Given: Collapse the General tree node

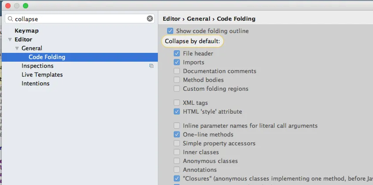Looking at the screenshot, I should point(17,48).
